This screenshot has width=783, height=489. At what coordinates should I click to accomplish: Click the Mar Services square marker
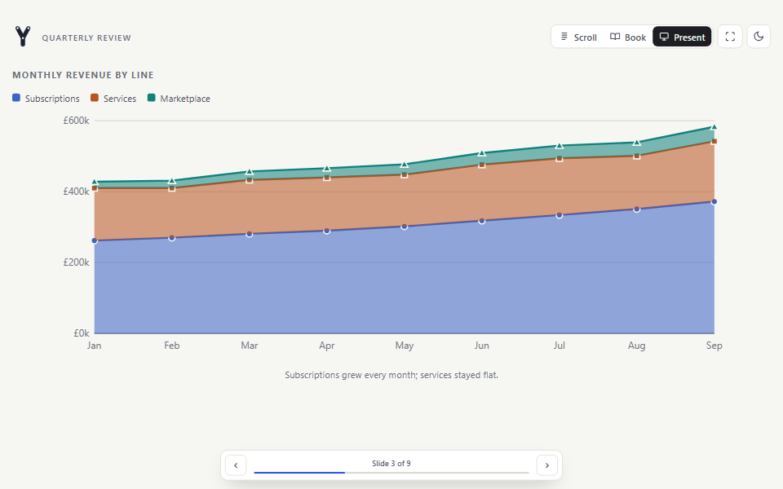coord(250,180)
